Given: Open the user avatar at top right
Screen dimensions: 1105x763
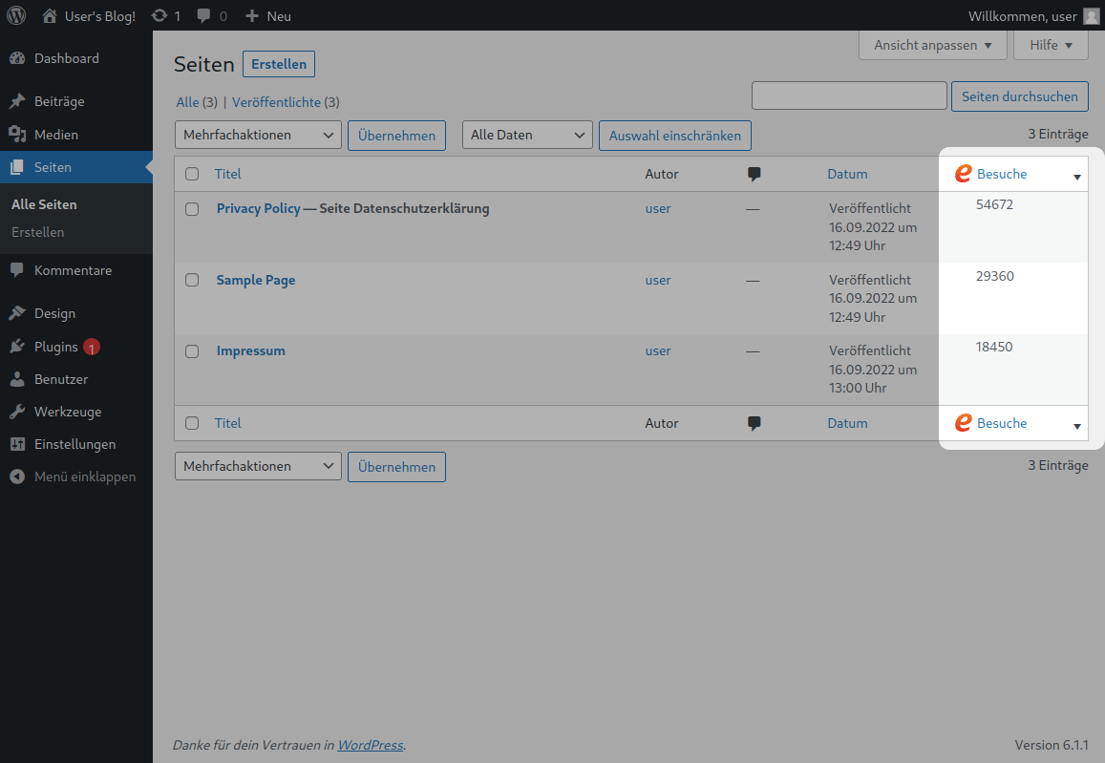Looking at the screenshot, I should tap(1091, 15).
